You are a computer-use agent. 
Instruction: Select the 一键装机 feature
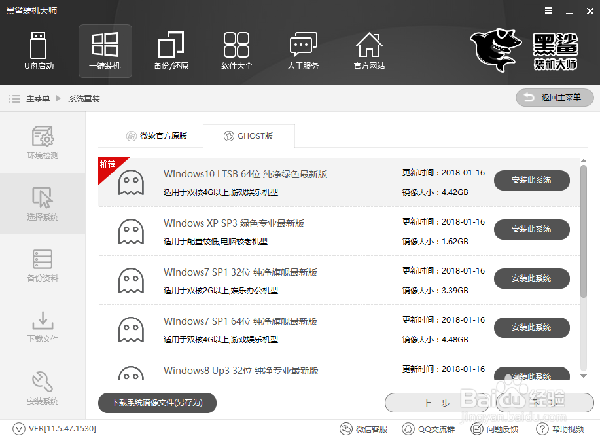point(105,51)
